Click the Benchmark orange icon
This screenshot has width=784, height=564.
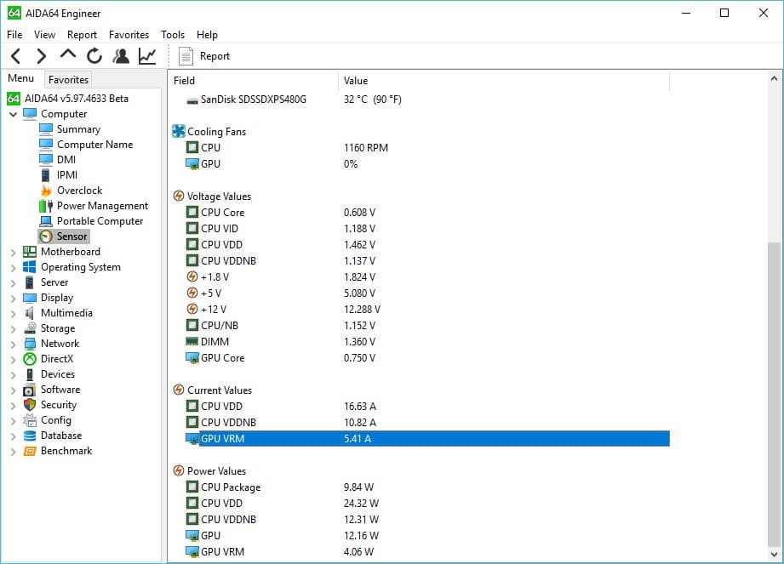pos(30,451)
